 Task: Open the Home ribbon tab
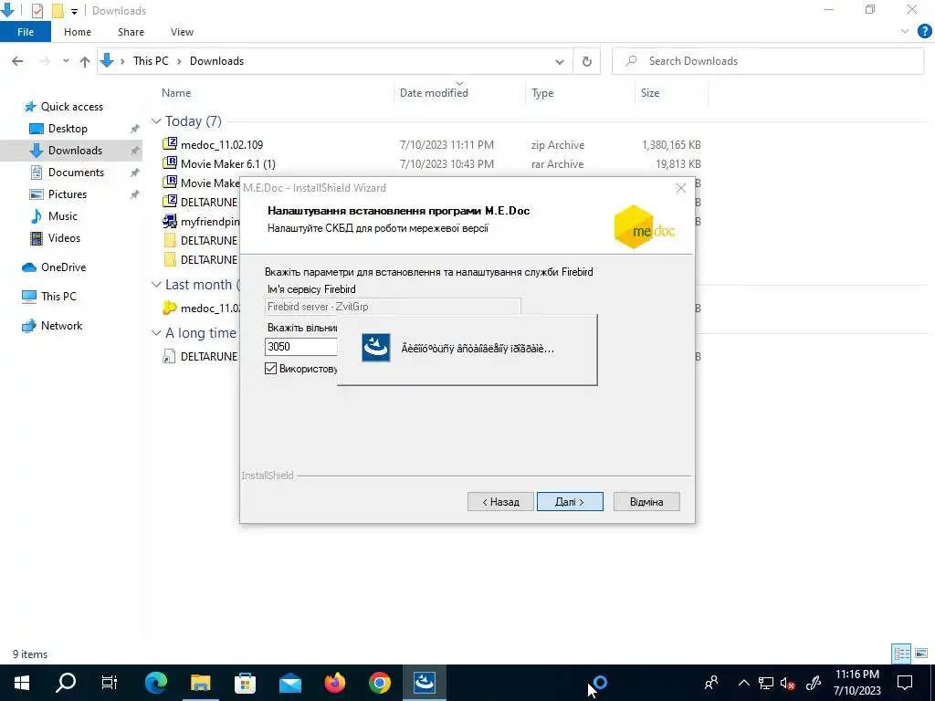(x=78, y=32)
